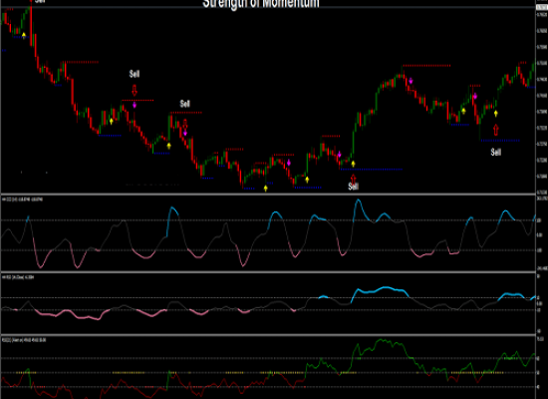The height and width of the screenshot is (399, 548).
Task: Click the divider between price chart and first indicator panel
Action: click(268, 194)
